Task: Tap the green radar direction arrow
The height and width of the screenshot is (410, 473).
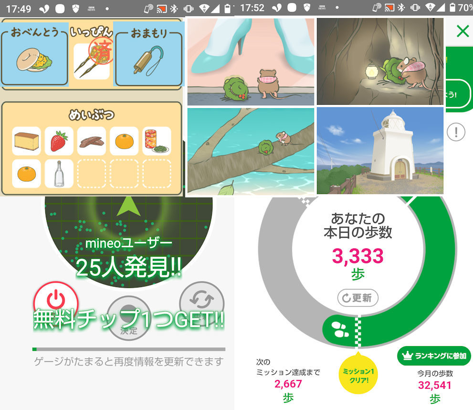Action: pyautogui.click(x=128, y=206)
